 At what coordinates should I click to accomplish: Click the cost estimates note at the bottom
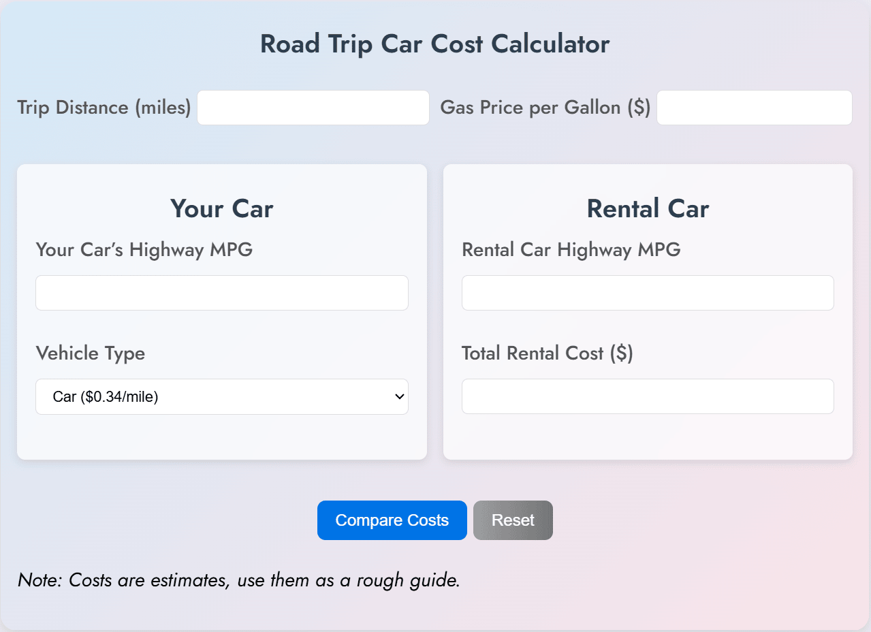point(238,580)
